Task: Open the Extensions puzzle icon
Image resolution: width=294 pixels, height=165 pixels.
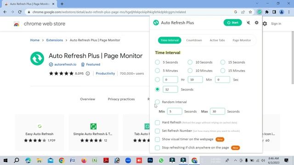Action: [267, 12]
